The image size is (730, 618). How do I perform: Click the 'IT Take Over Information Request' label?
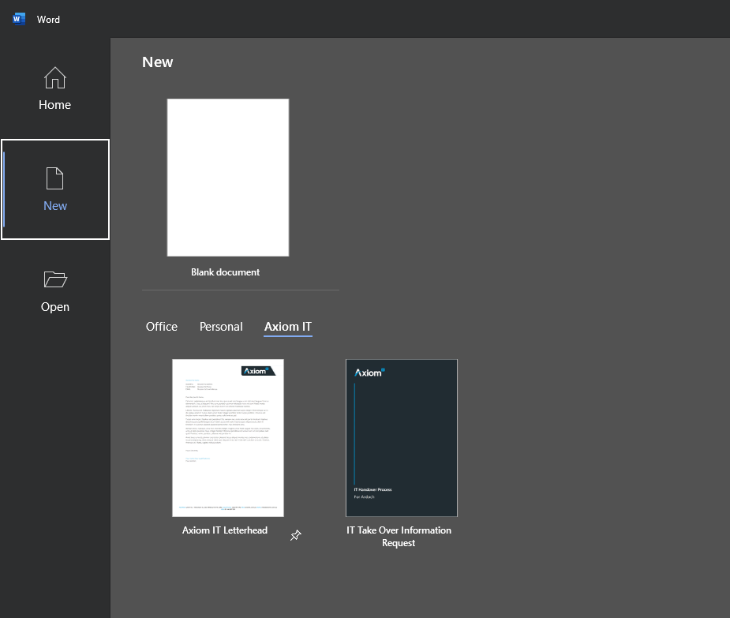399,537
